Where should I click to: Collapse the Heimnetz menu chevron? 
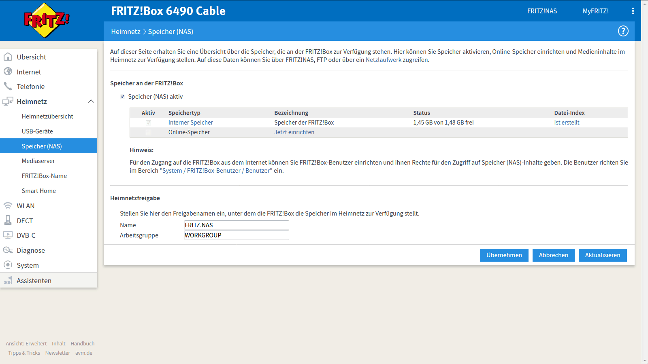pos(91,101)
